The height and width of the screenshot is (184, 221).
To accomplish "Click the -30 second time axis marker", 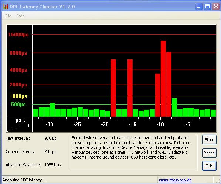I will [x=49, y=124].
